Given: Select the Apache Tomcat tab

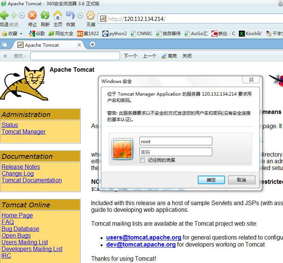Looking at the screenshot, I should tap(47, 45).
